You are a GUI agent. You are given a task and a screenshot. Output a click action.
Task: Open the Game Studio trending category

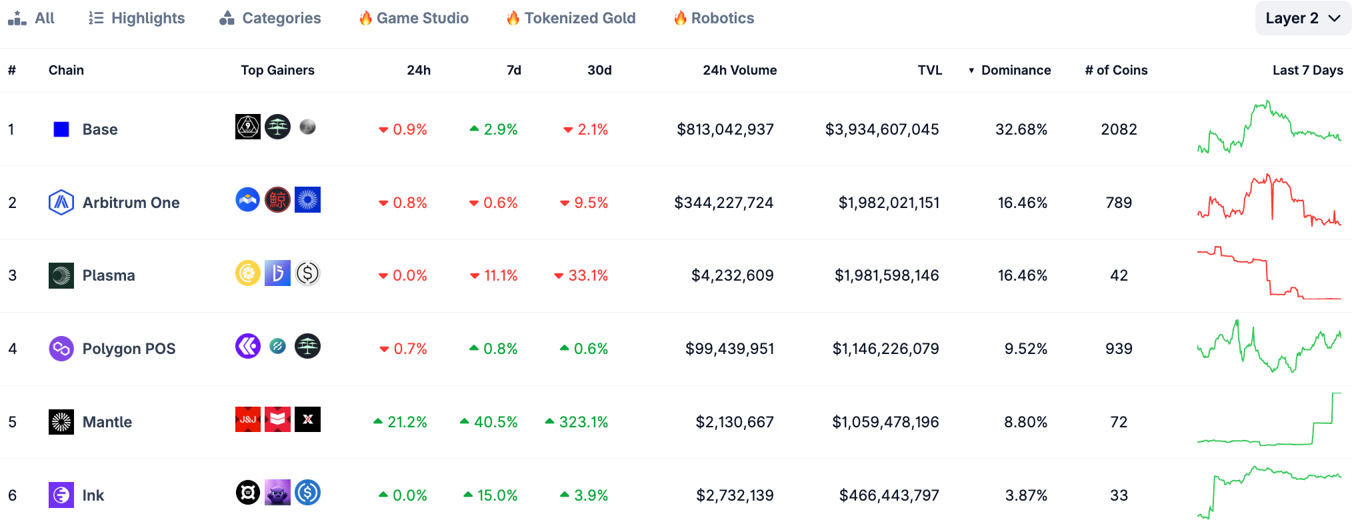[x=414, y=18]
